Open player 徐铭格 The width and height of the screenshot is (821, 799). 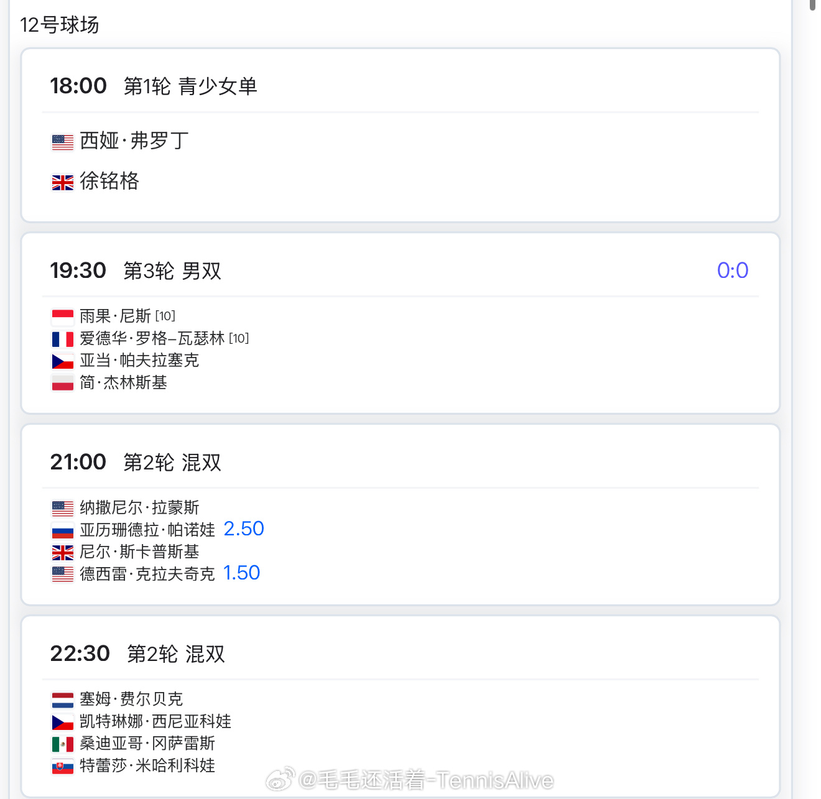pyautogui.click(x=109, y=181)
